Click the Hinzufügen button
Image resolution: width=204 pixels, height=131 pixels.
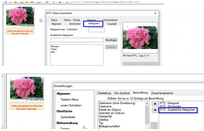111,40
